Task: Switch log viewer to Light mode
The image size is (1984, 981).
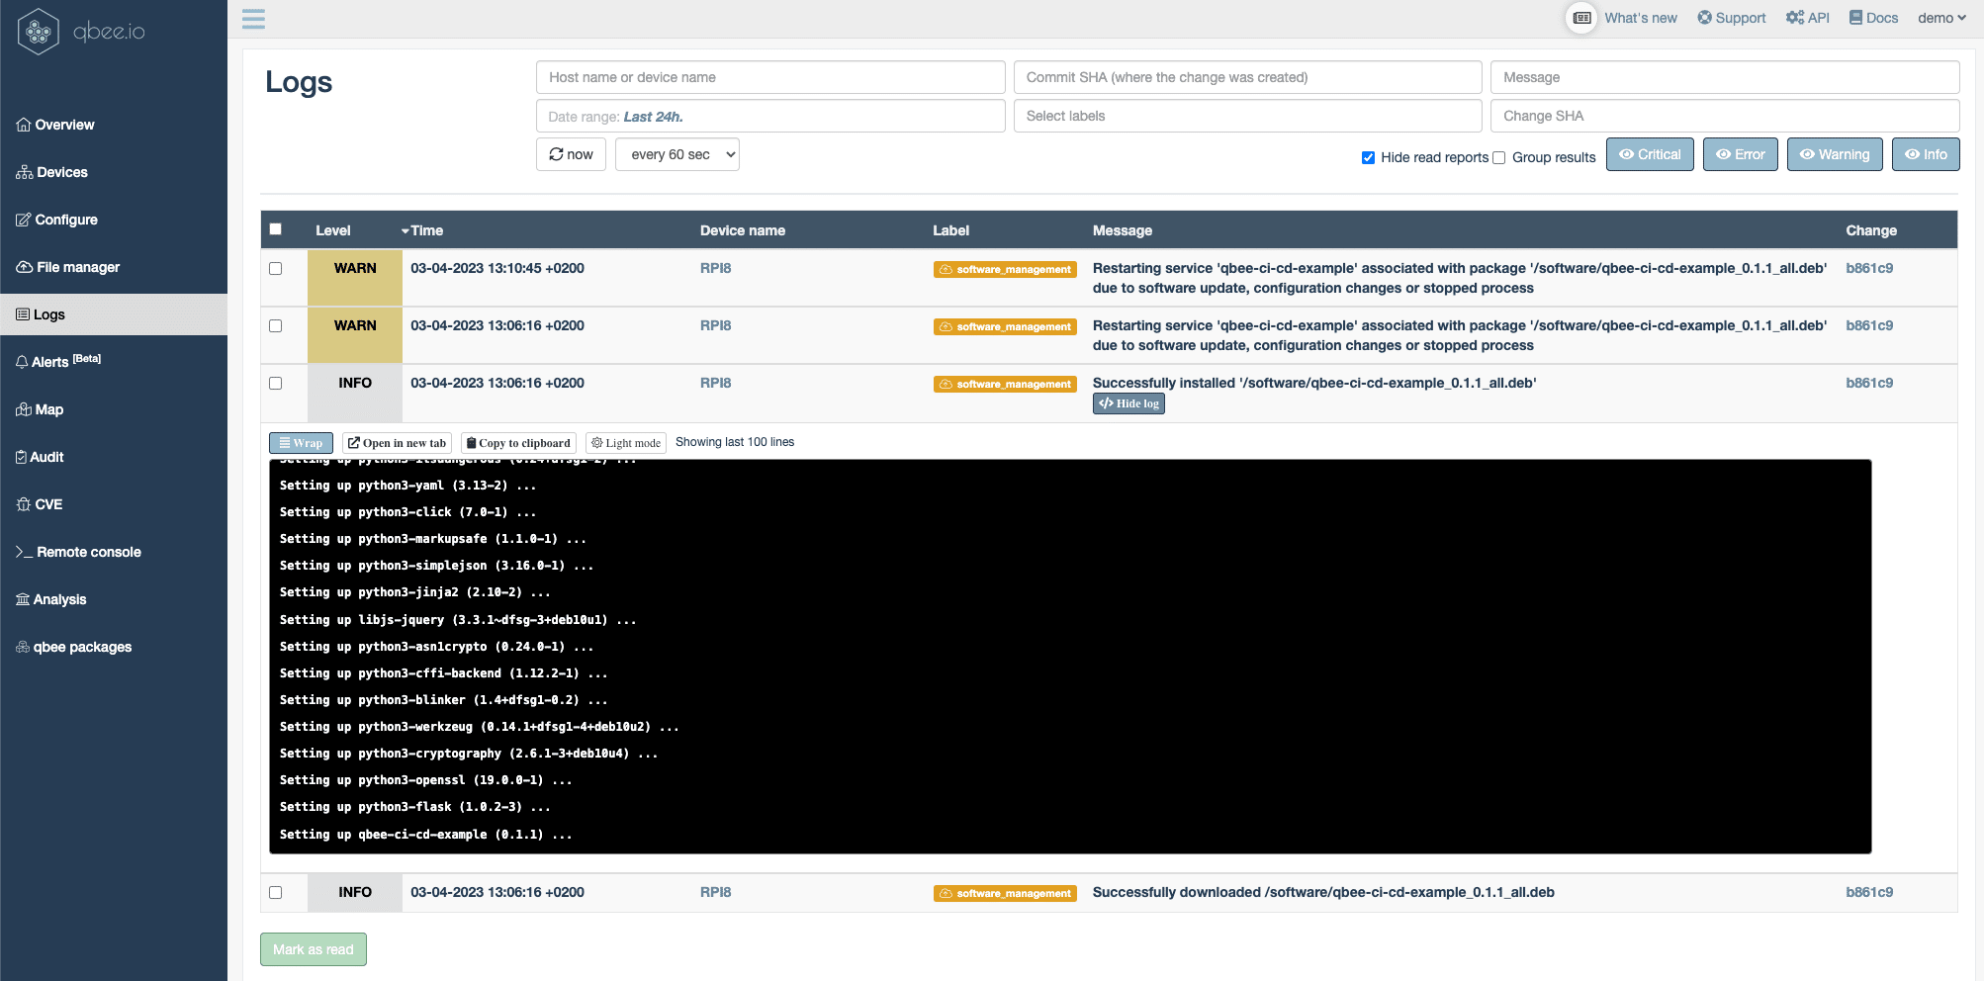Action: (x=625, y=443)
